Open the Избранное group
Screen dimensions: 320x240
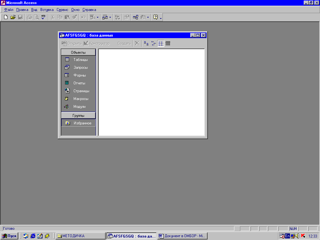coord(78,123)
